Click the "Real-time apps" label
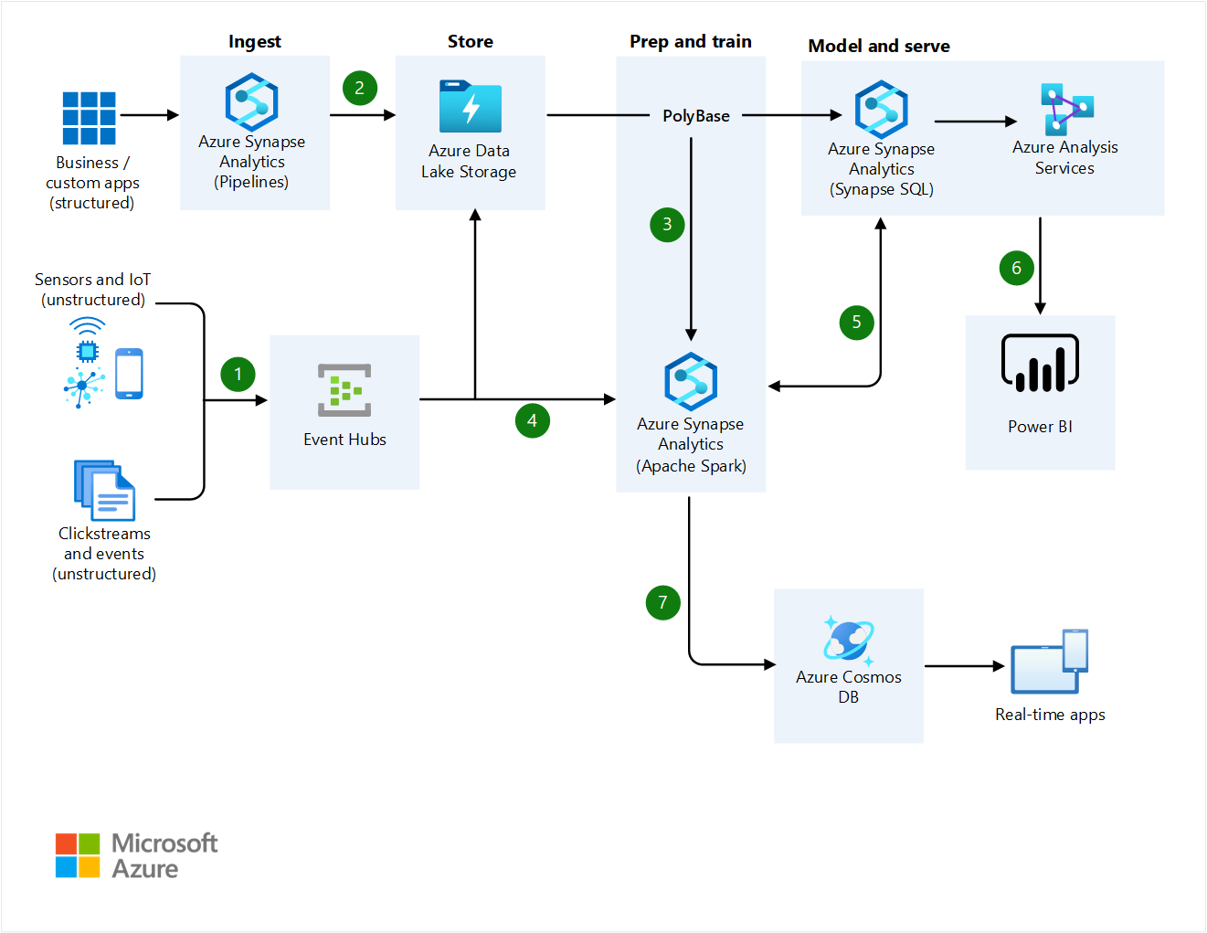Screen dimensions: 1207x933 1051,715
